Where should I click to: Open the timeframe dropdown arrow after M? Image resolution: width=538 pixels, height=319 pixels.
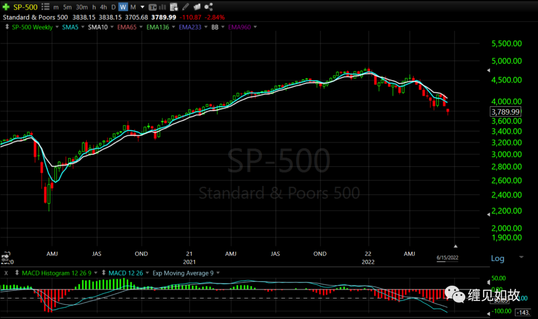[142, 7]
